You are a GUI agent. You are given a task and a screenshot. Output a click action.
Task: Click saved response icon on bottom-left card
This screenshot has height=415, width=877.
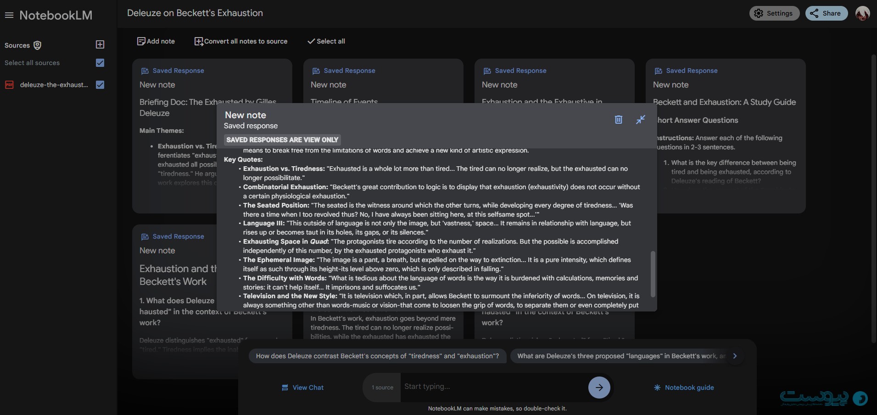[x=145, y=237]
